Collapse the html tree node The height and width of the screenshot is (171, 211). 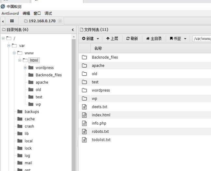pyautogui.click(x=20, y=60)
